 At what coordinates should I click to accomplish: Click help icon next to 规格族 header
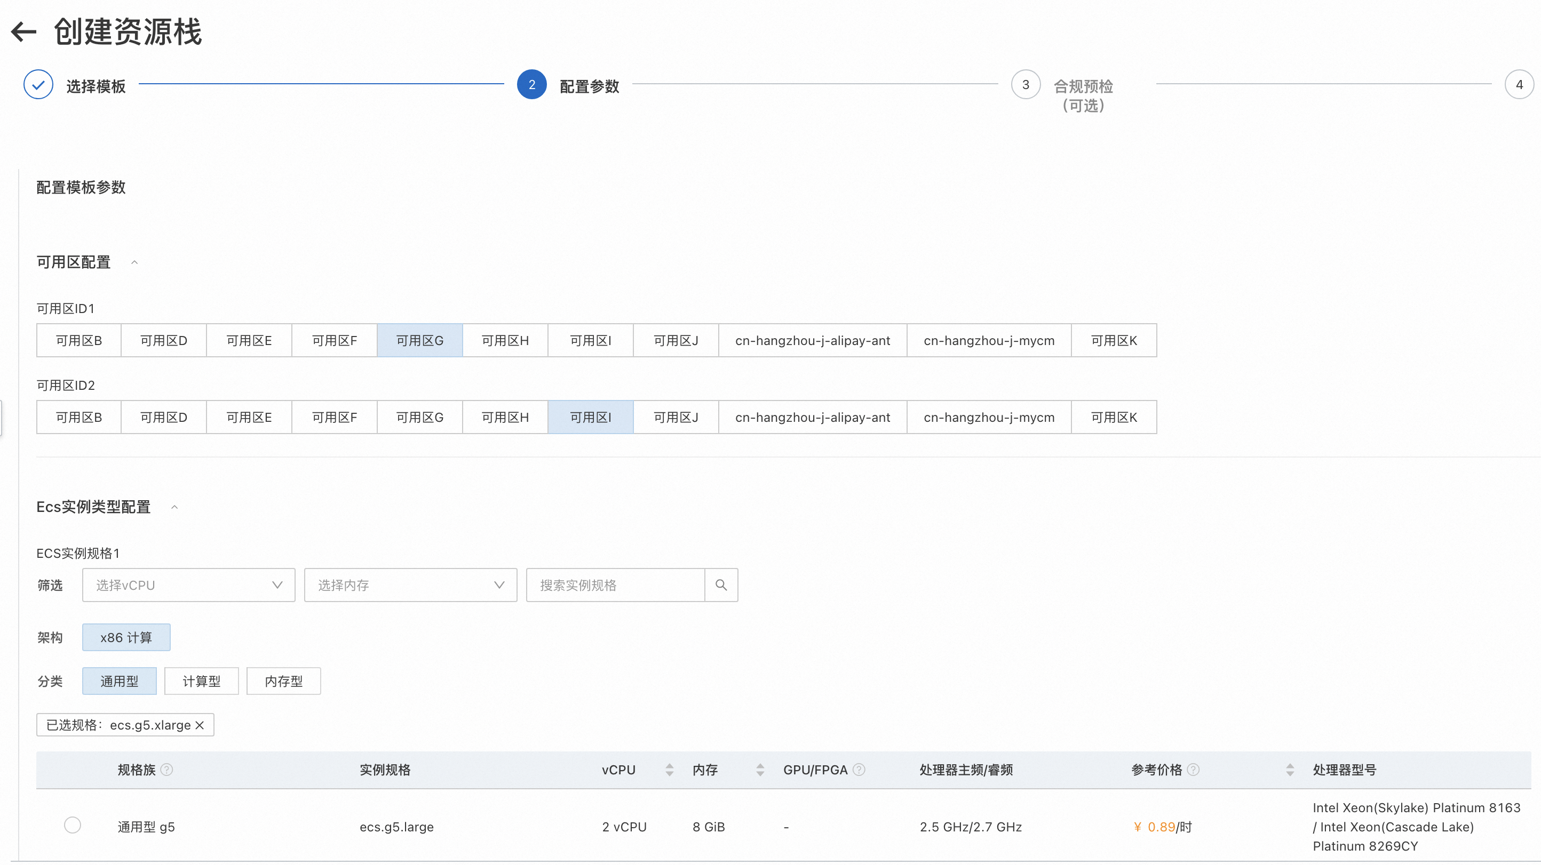(167, 770)
